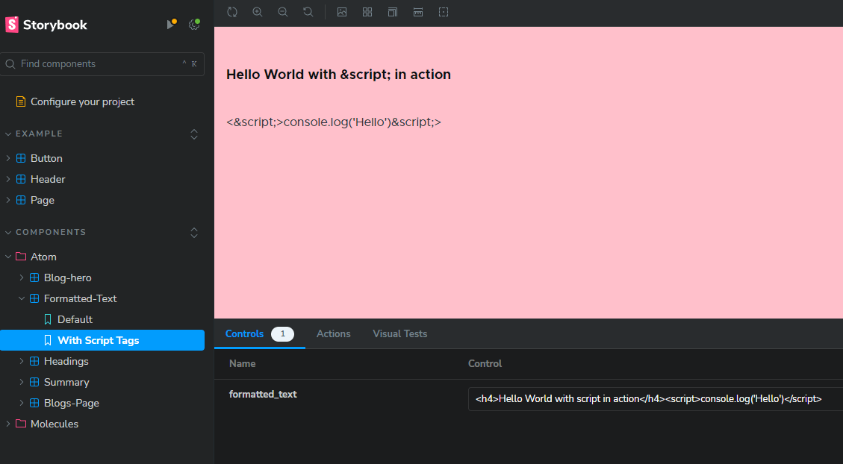
Task: Click the Control column header
Action: click(485, 363)
